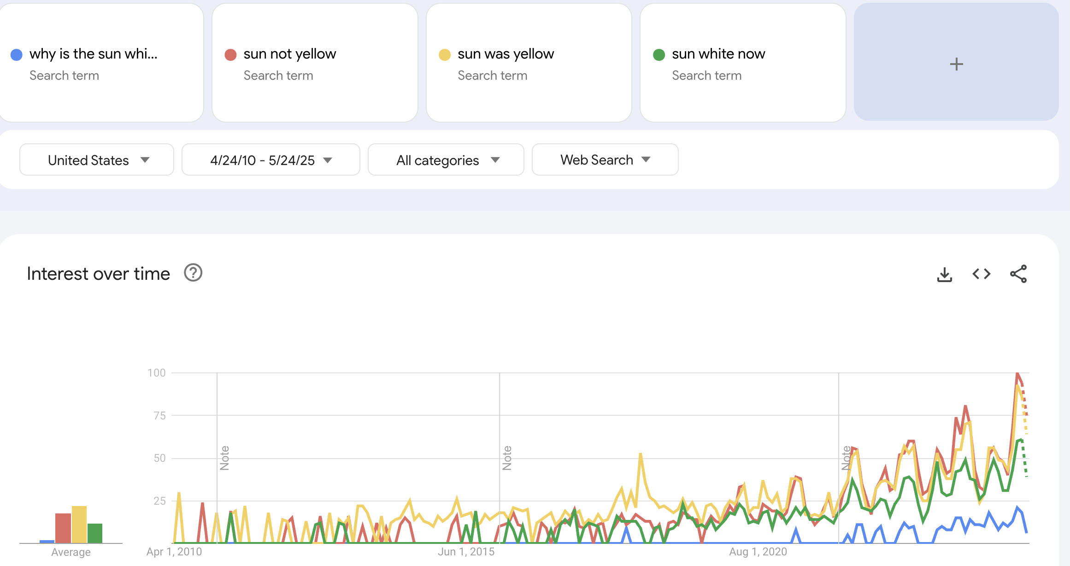1070x566 pixels.
Task: Click the yellow Average bar
Action: pos(79,525)
